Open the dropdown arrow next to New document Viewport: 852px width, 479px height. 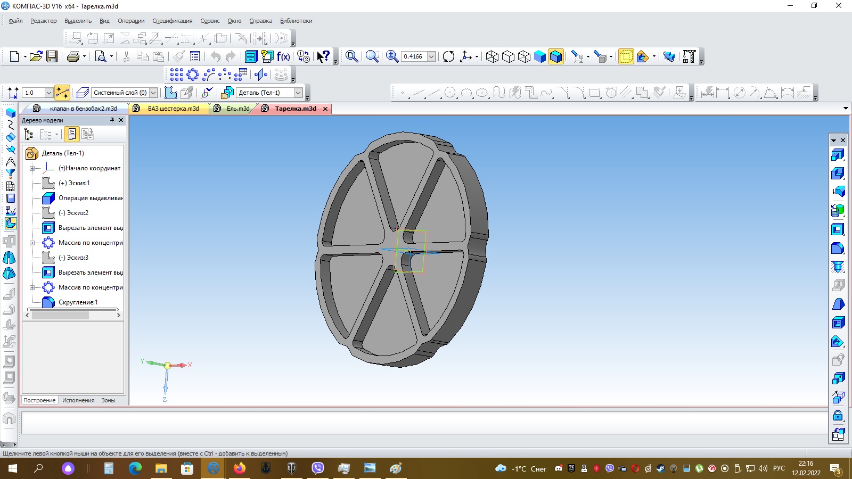click(25, 56)
